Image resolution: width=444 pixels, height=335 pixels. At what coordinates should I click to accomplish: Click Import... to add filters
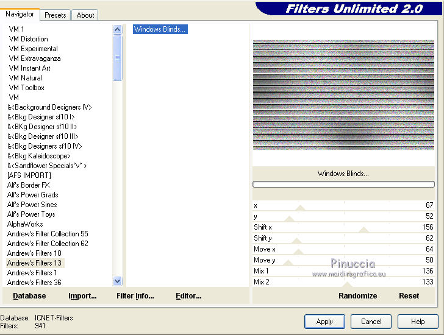[82, 296]
